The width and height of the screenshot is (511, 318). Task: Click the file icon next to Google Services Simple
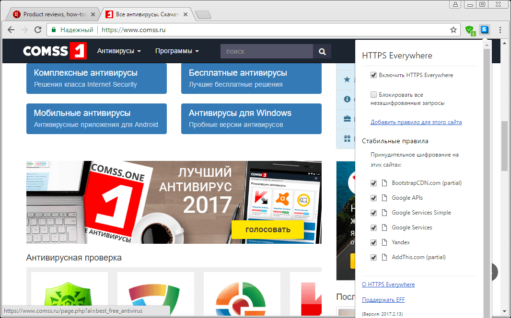pyautogui.click(x=384, y=213)
